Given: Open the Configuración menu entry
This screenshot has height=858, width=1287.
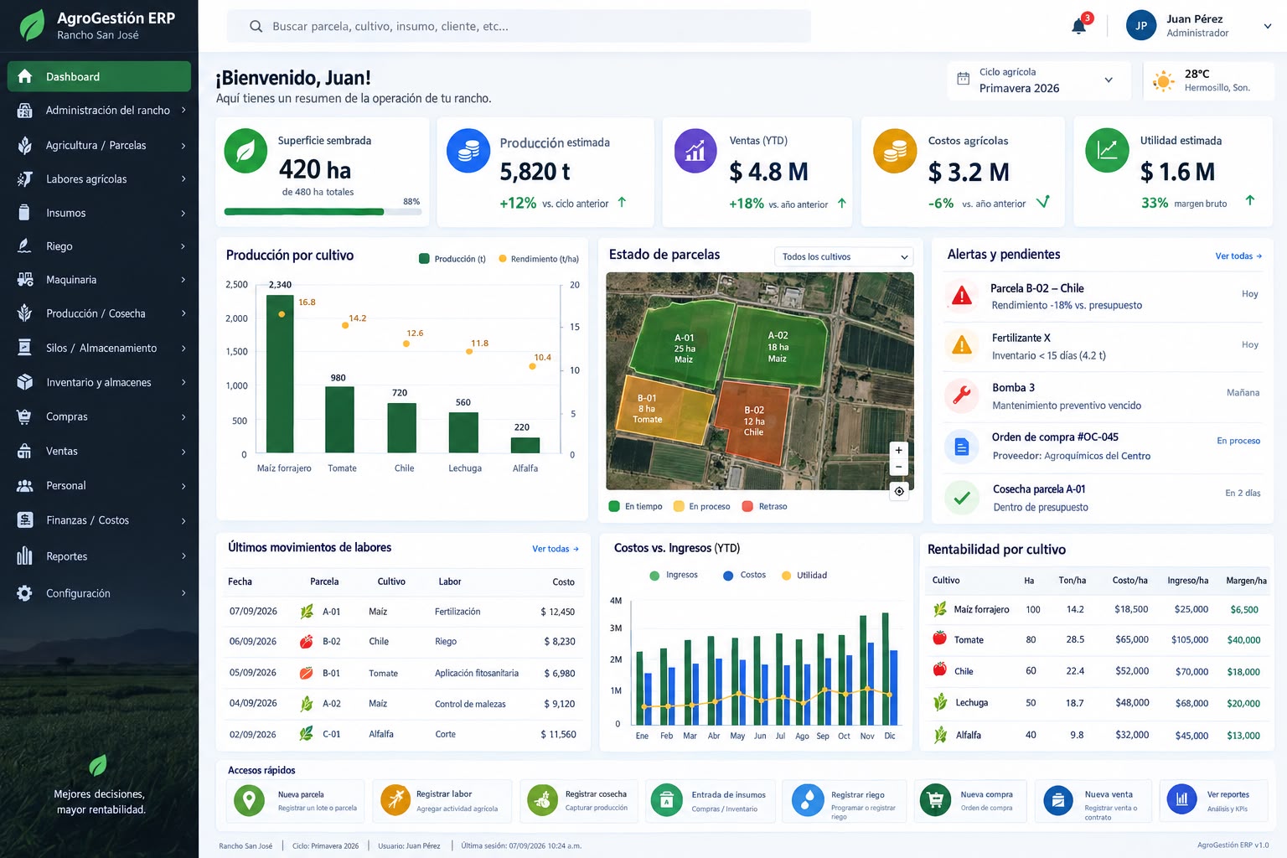Looking at the screenshot, I should [99, 593].
